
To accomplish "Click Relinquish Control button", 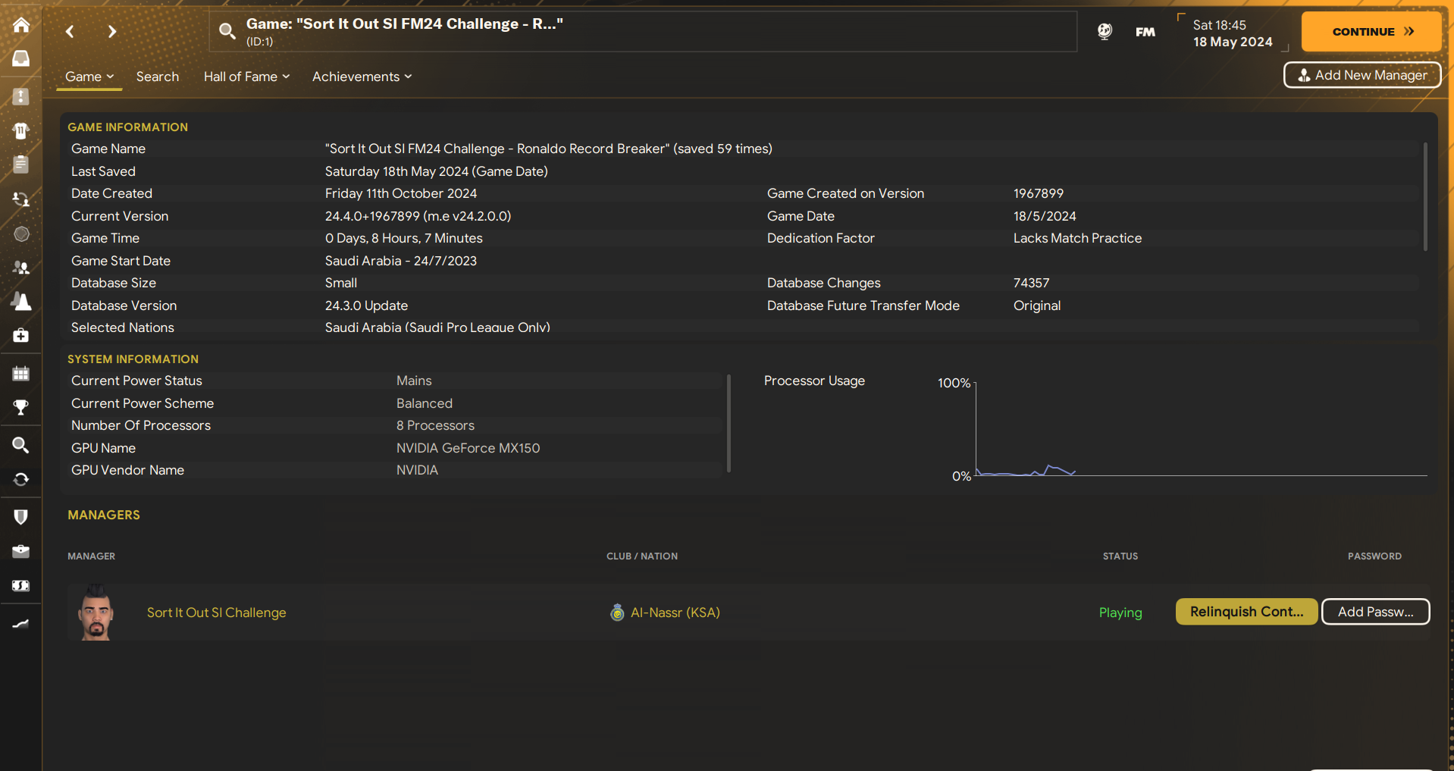I will point(1246,612).
